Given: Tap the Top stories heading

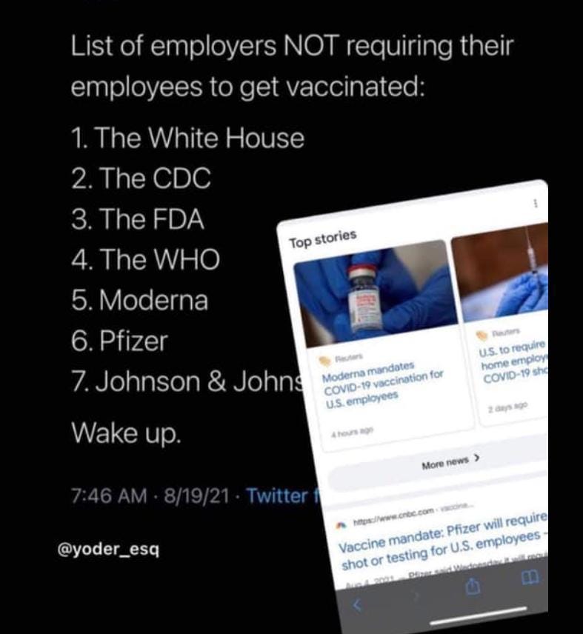Looking at the screenshot, I should point(323,238).
